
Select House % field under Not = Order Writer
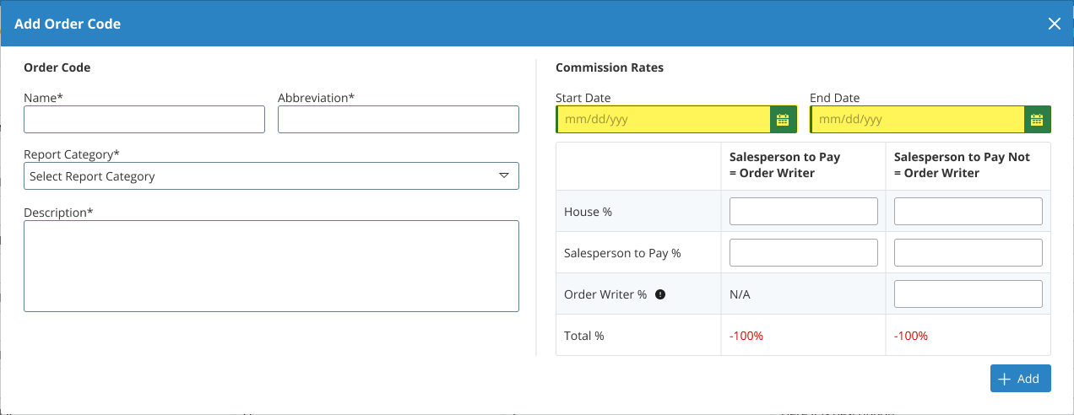click(968, 212)
